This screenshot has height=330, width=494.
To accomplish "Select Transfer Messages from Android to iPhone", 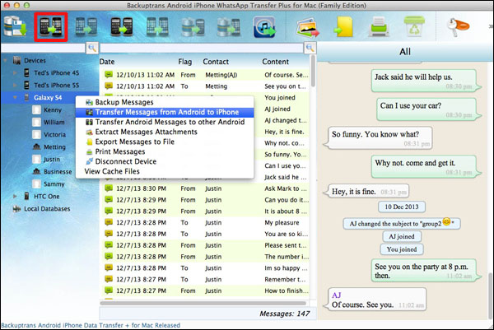I will (x=165, y=112).
